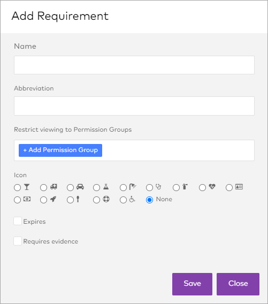Select the stethoscope icon option

pyautogui.click(x=149, y=187)
